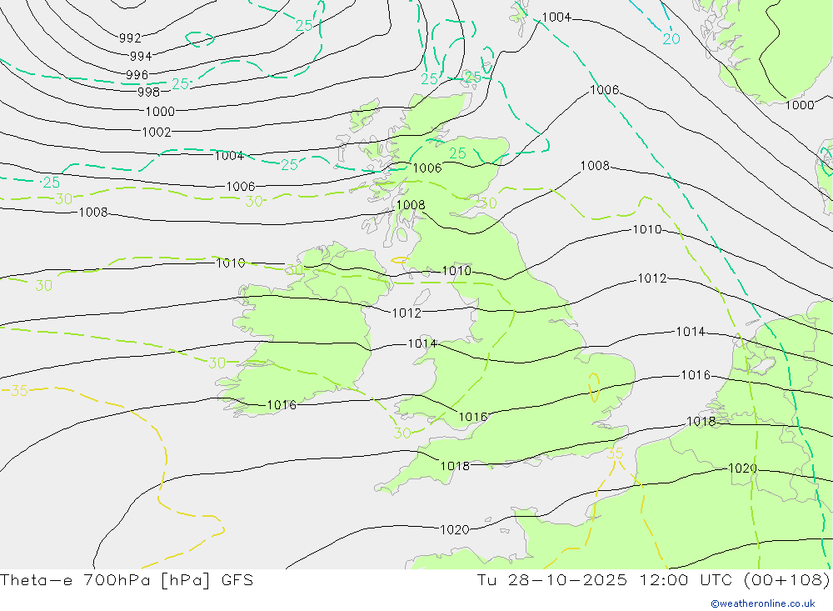Click the 1016 isobar label over southern Ireland
This screenshot has width=833, height=611.
click(x=282, y=405)
